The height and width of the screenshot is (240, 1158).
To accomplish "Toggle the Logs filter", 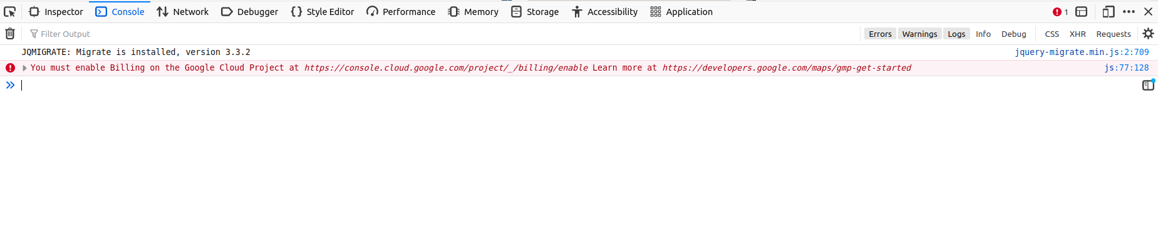I will pos(956,34).
